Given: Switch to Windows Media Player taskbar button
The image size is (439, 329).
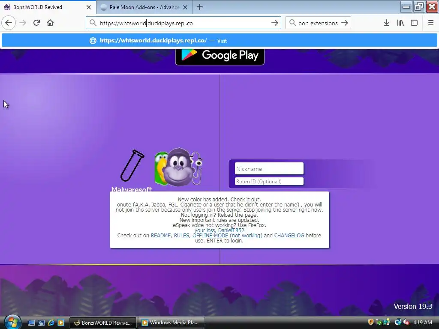Looking at the screenshot, I should (x=171, y=323).
